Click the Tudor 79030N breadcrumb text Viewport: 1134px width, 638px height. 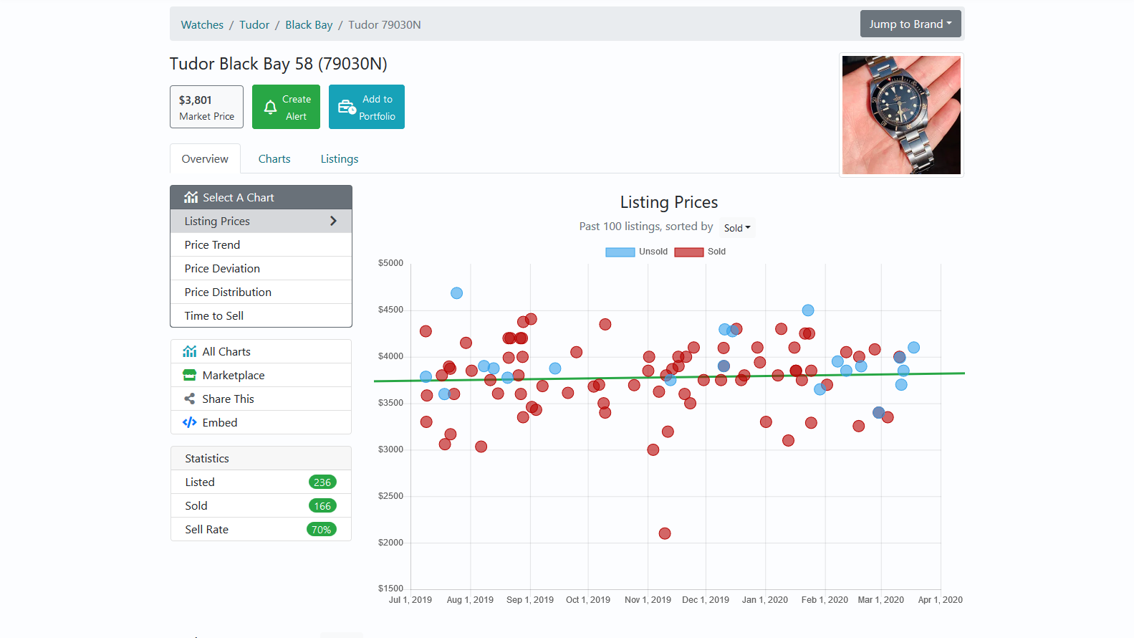click(385, 24)
